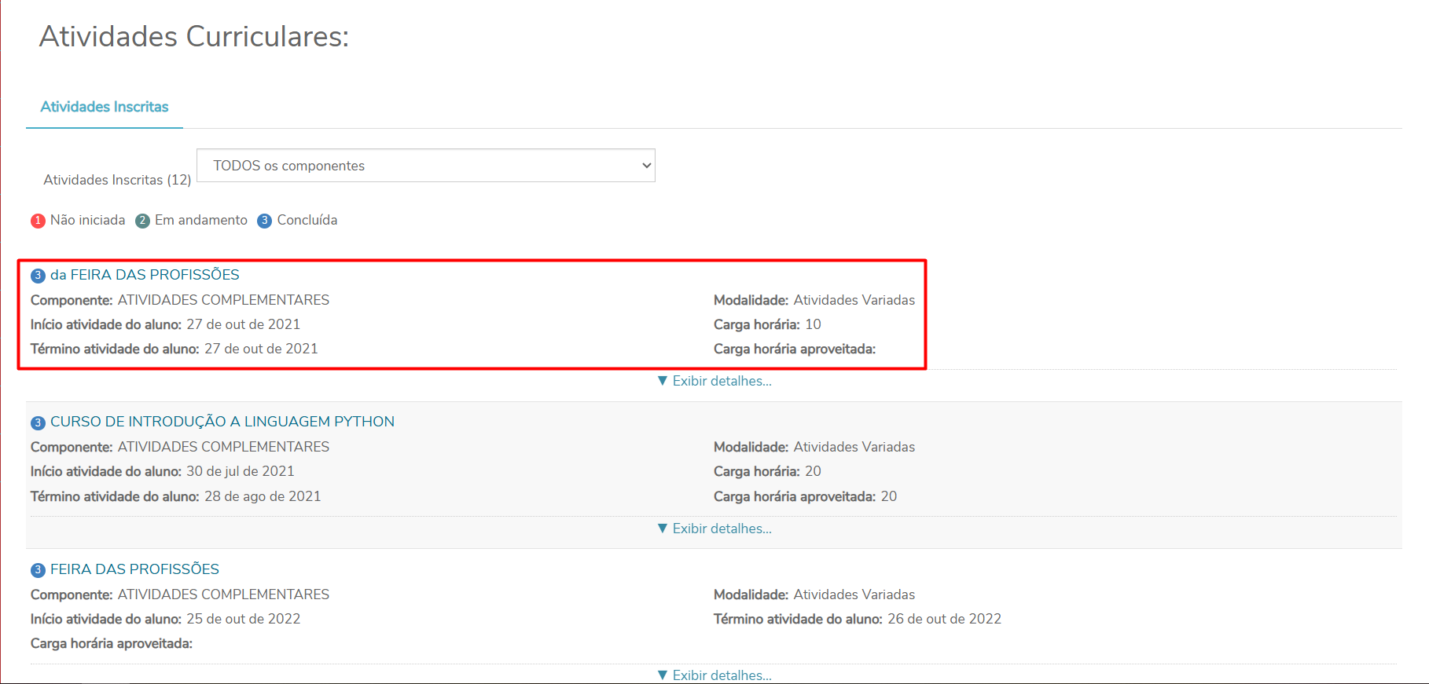Click the blue 'Concluída' legend badge
Screen dimensions: 1429x684
pos(265,221)
